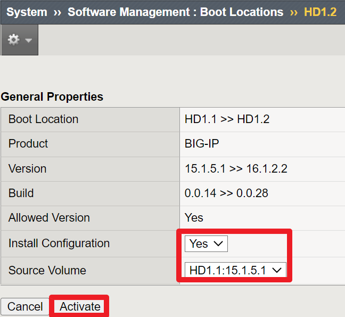This screenshot has width=345, height=317.
Task: Click the Product label
Action: click(x=28, y=143)
